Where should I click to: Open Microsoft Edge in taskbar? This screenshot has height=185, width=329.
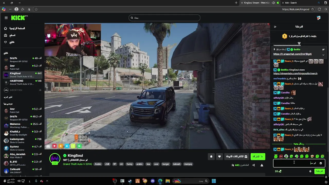[160, 181]
